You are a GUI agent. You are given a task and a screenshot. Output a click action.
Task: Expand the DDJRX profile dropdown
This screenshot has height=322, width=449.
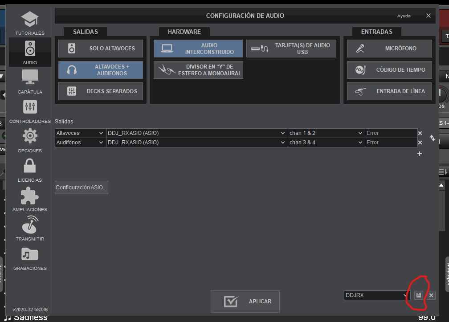pos(377,295)
